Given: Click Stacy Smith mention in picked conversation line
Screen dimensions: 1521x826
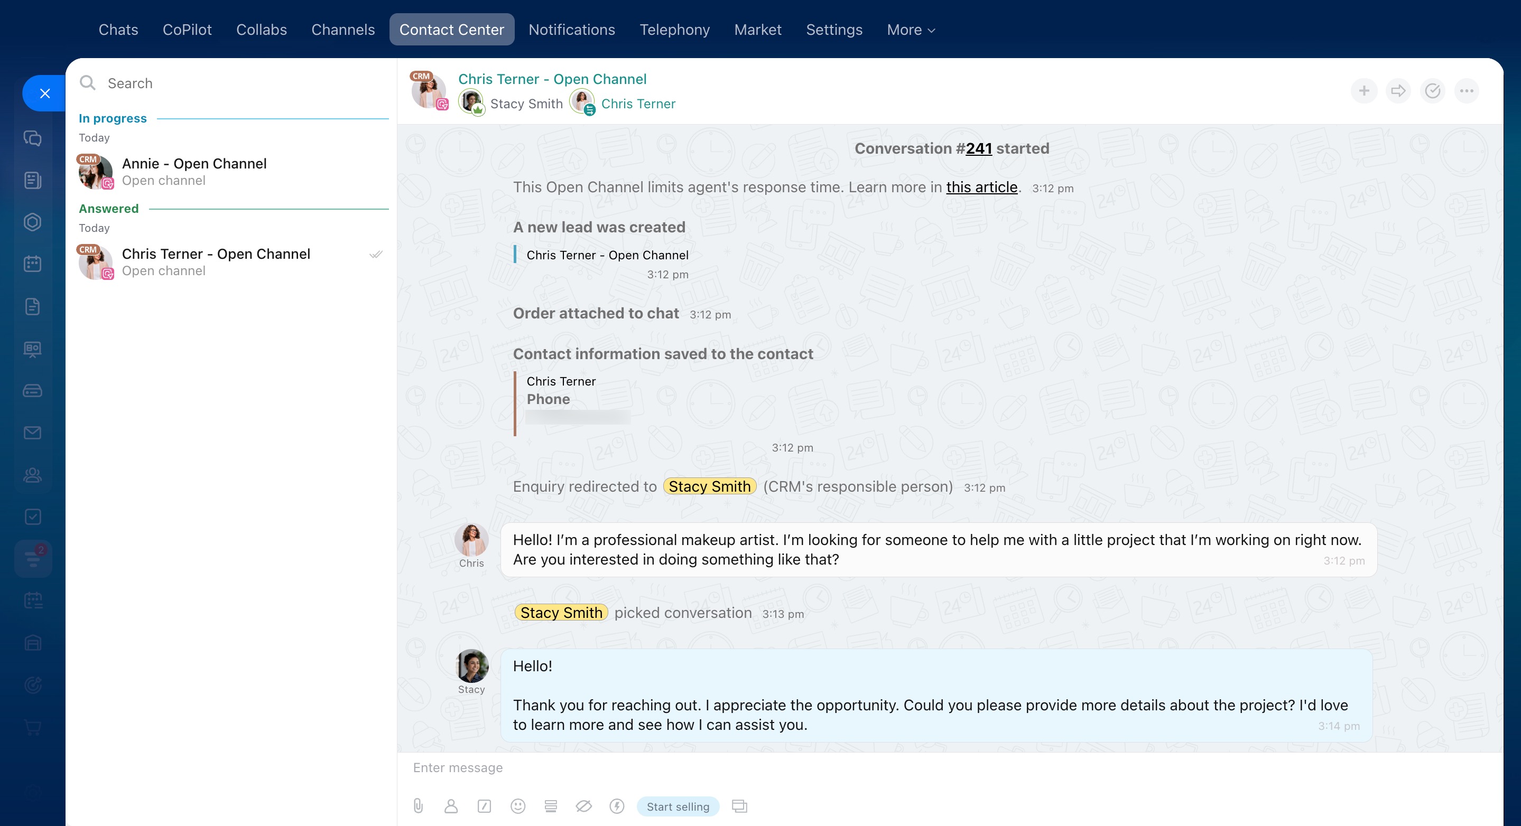Looking at the screenshot, I should [x=561, y=613].
